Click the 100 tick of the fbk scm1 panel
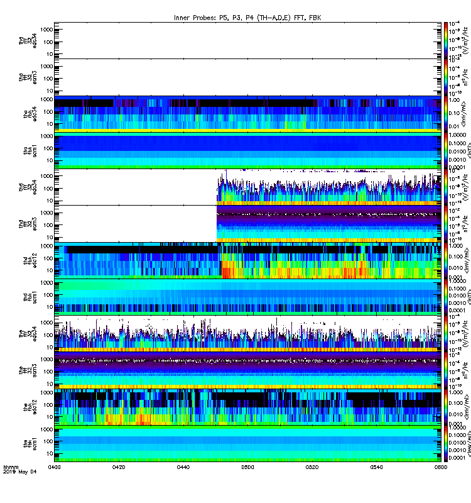 [x=48, y=442]
